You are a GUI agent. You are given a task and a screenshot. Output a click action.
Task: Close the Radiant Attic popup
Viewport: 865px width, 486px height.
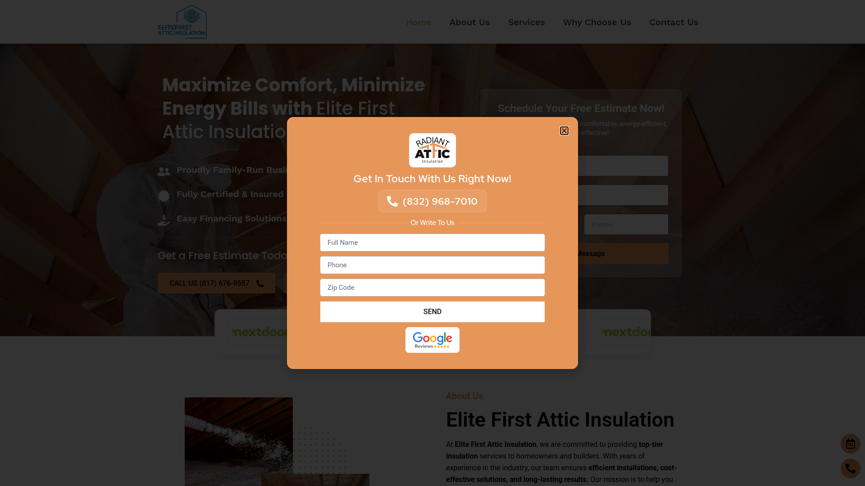coord(564,130)
